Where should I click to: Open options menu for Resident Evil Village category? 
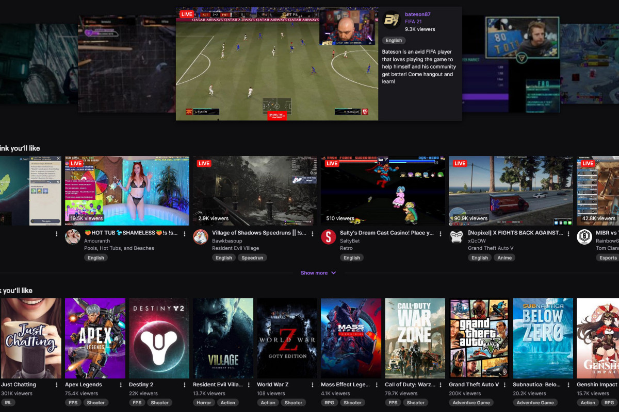[x=249, y=385]
